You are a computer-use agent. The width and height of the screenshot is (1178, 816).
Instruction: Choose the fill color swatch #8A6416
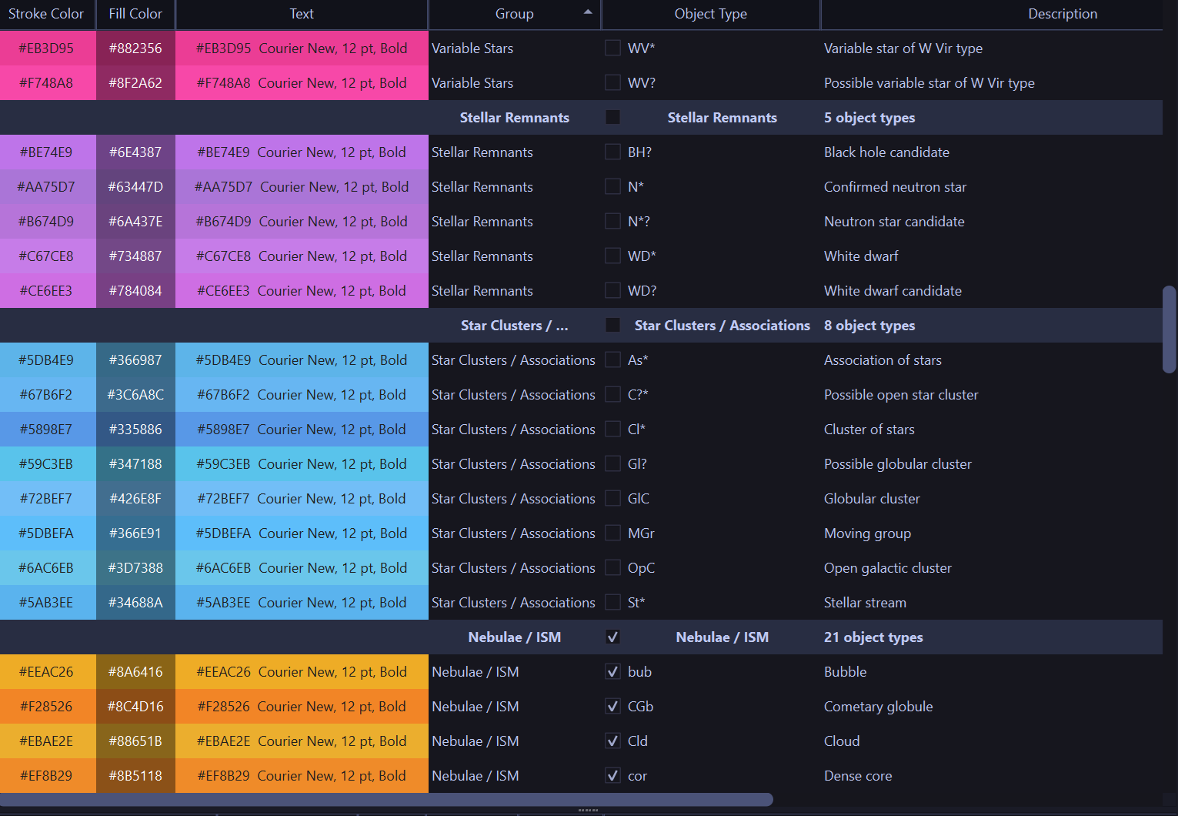coord(135,671)
